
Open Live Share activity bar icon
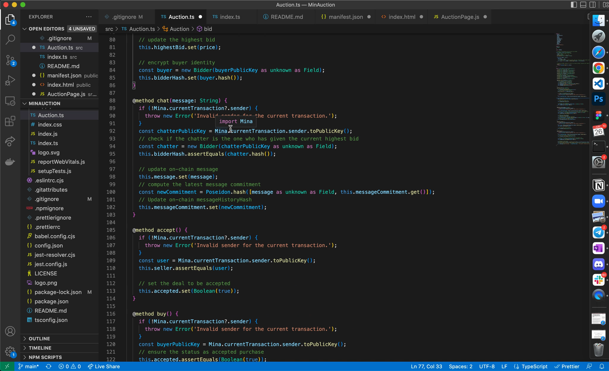coord(10,142)
